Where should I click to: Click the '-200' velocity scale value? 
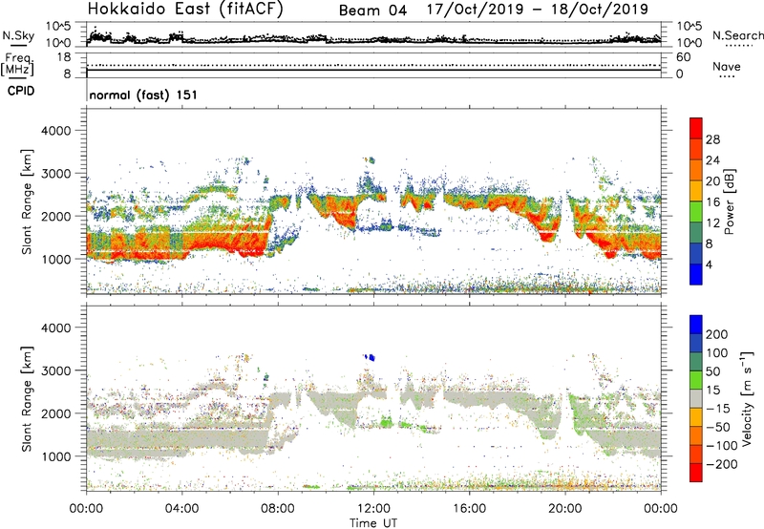[x=722, y=464]
